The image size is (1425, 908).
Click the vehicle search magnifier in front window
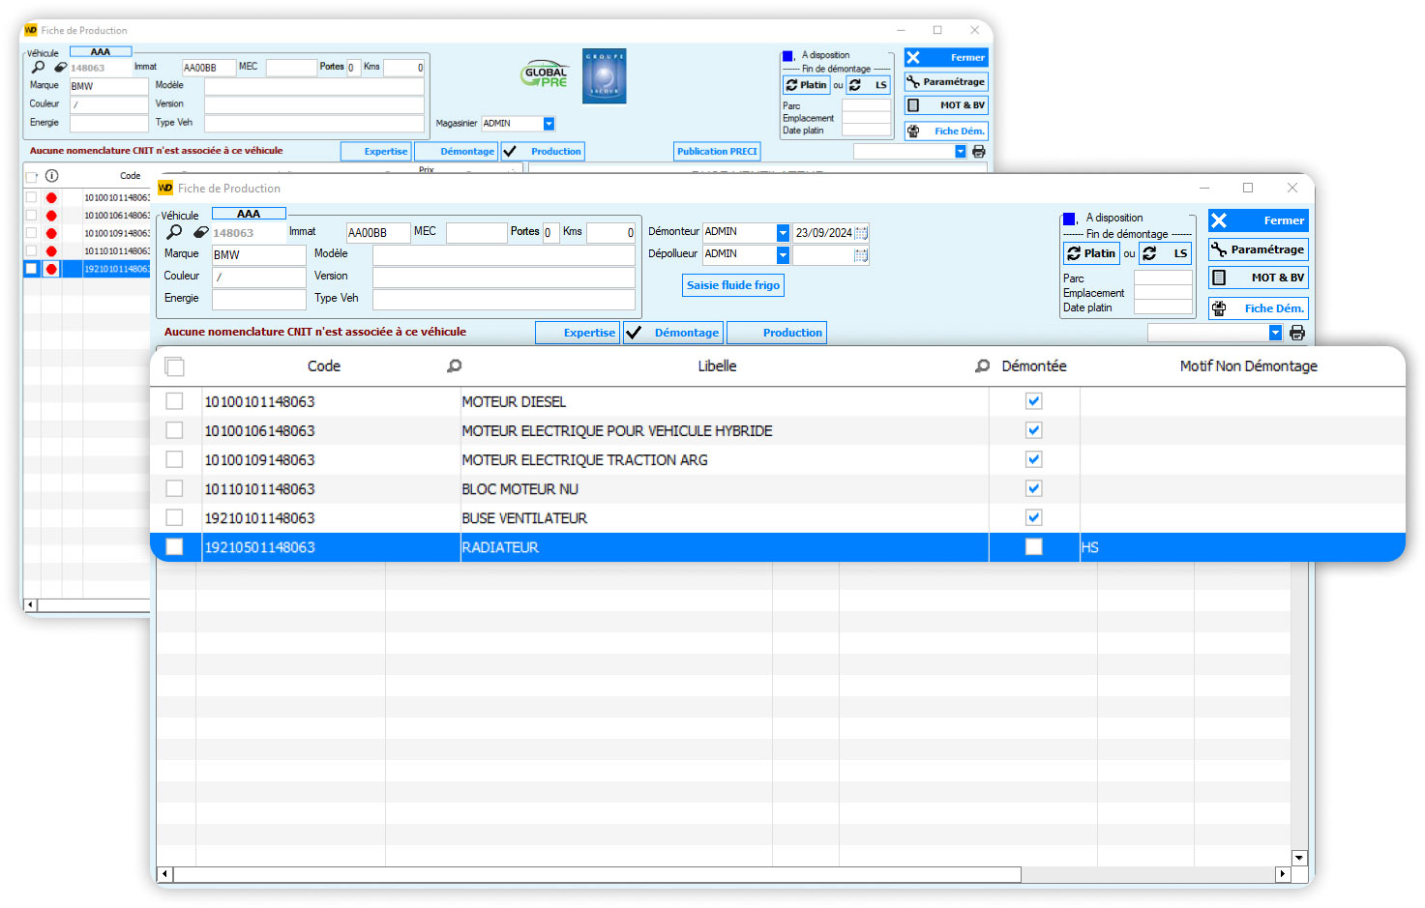click(174, 232)
